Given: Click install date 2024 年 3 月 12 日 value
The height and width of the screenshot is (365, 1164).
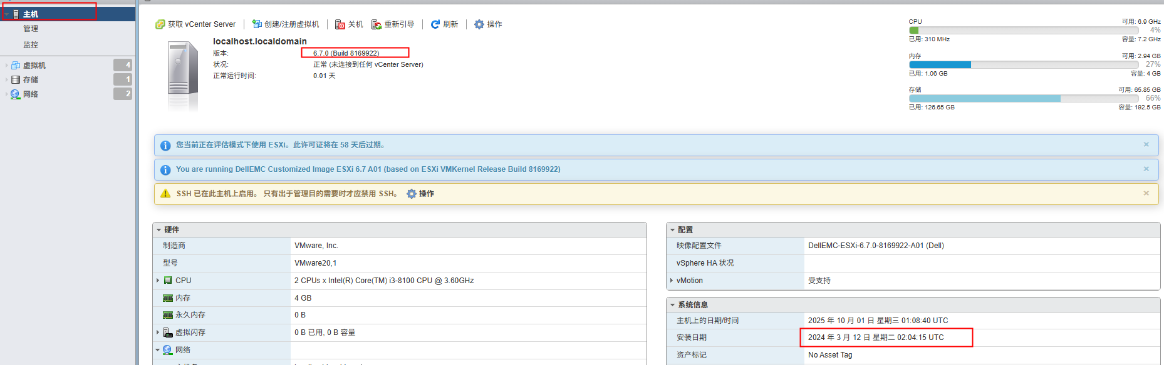Looking at the screenshot, I should (x=876, y=337).
